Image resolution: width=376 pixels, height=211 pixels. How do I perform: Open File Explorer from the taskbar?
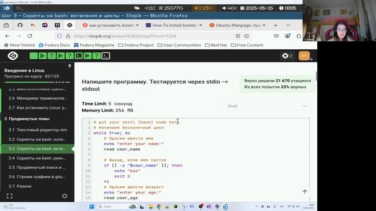tap(150, 206)
